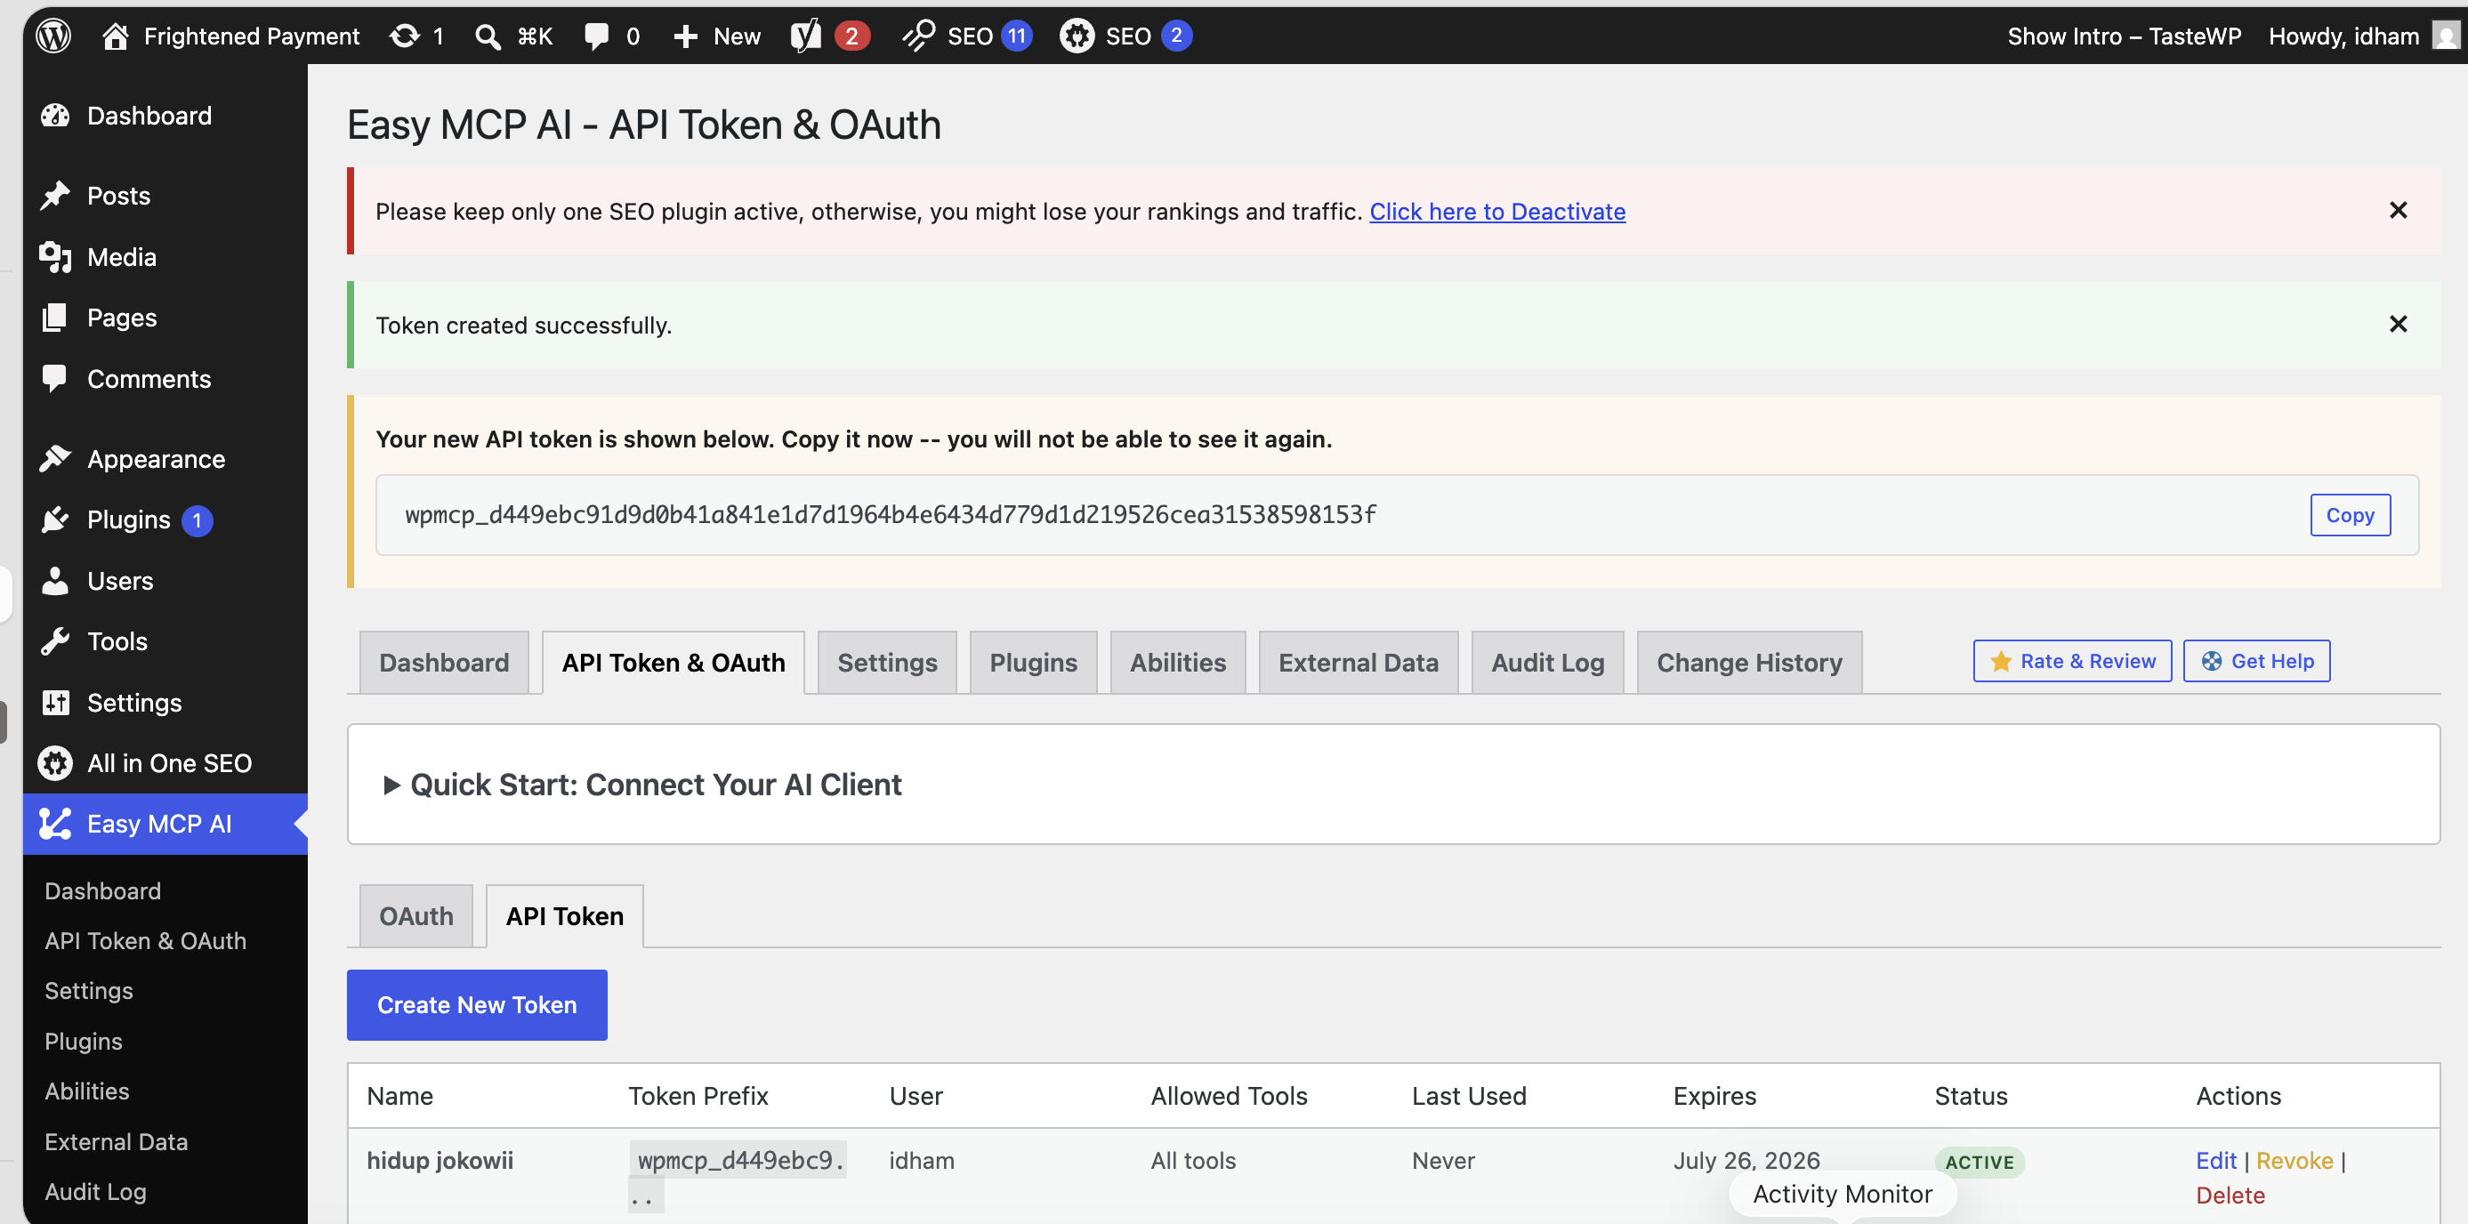Open the SEO item with badge 11
The height and width of the screenshot is (1224, 2468).
(967, 36)
